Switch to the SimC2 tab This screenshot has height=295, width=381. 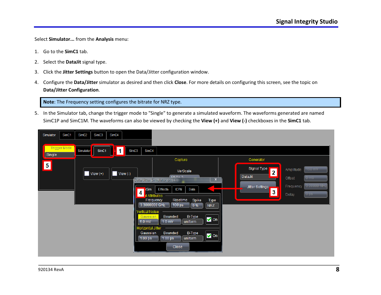(83, 135)
